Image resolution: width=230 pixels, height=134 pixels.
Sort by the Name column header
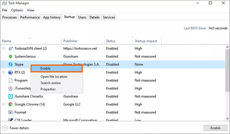[x=7, y=41]
